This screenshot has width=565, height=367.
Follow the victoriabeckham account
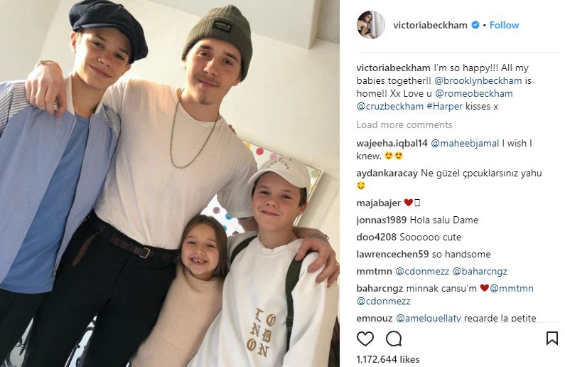pos(504,25)
